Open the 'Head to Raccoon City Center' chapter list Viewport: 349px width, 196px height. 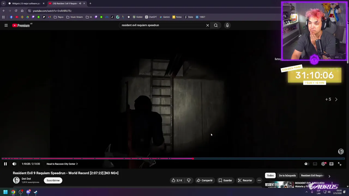(62, 164)
